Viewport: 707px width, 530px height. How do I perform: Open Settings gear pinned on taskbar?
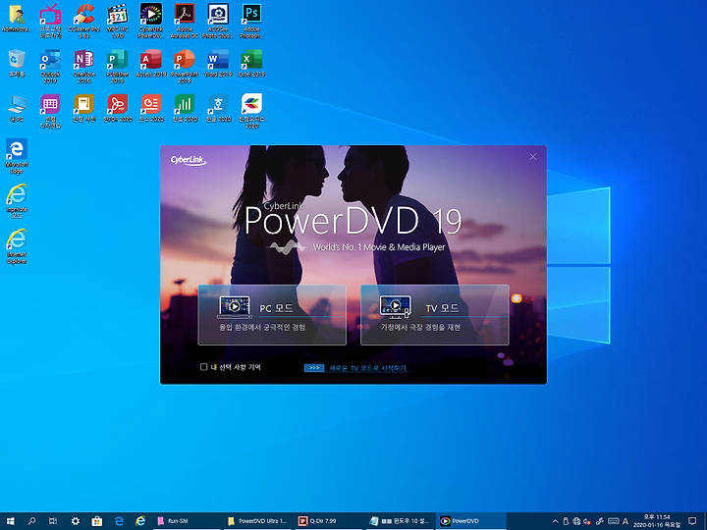pos(76,521)
